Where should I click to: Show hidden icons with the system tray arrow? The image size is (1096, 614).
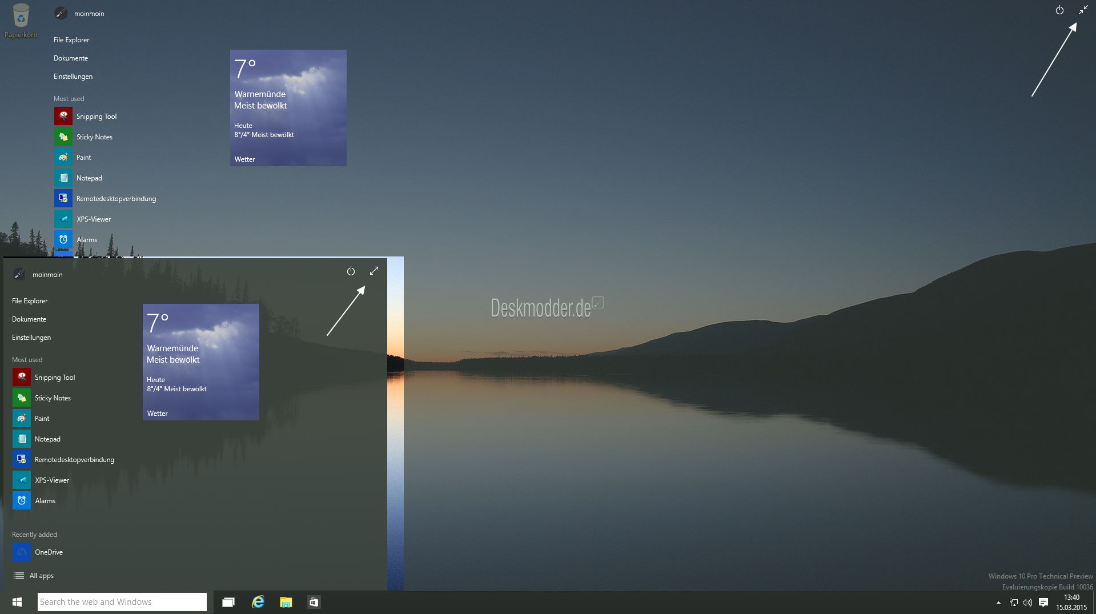click(998, 603)
